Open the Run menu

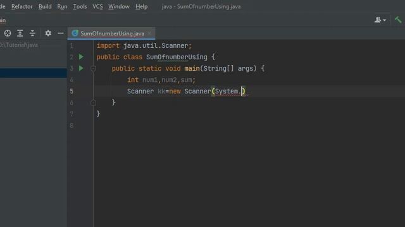[x=62, y=6]
